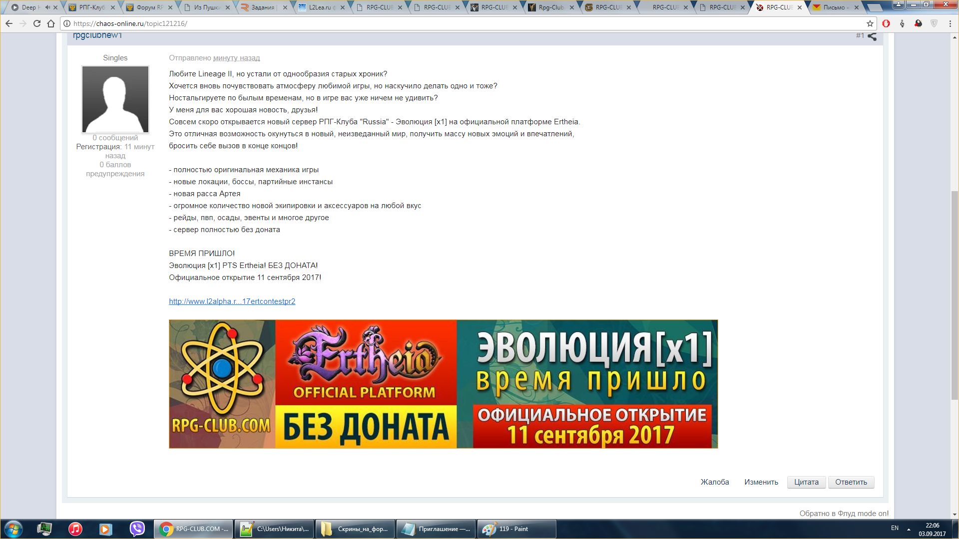Click the '0 сообщений' post count
959x539 pixels.
click(x=115, y=138)
